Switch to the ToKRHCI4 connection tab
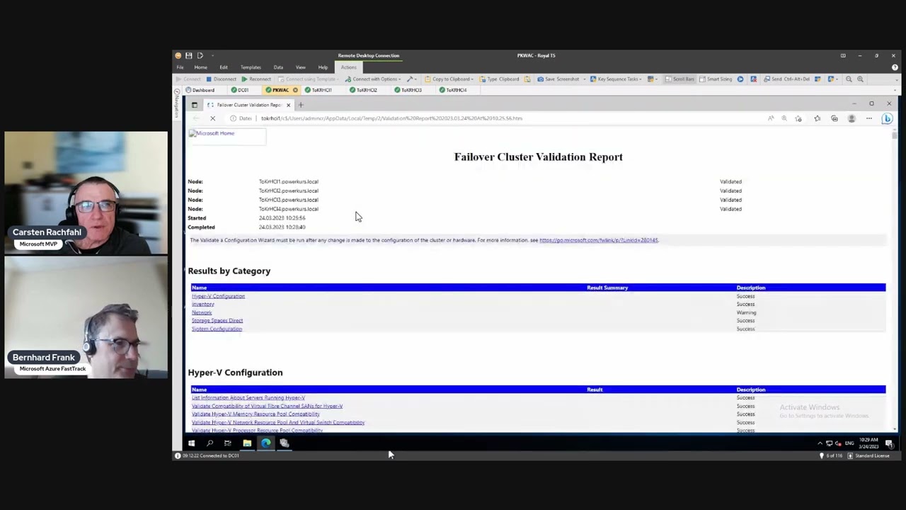The width and height of the screenshot is (906, 510). pos(452,90)
